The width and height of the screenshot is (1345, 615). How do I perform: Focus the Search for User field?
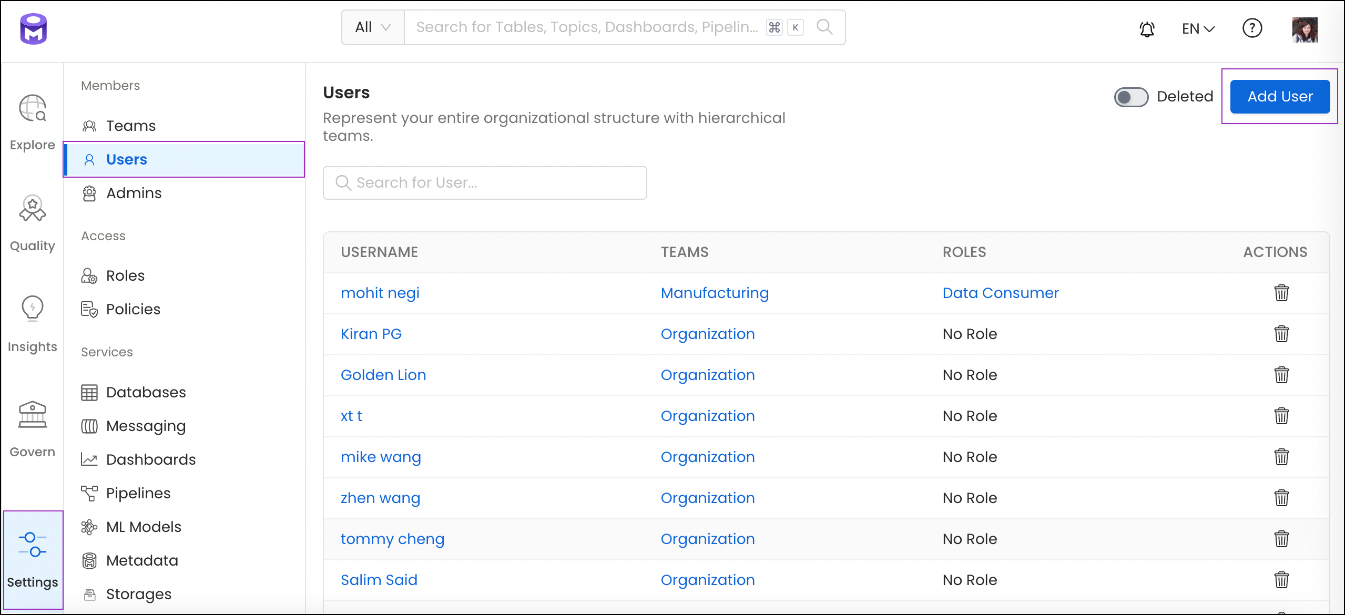click(485, 183)
